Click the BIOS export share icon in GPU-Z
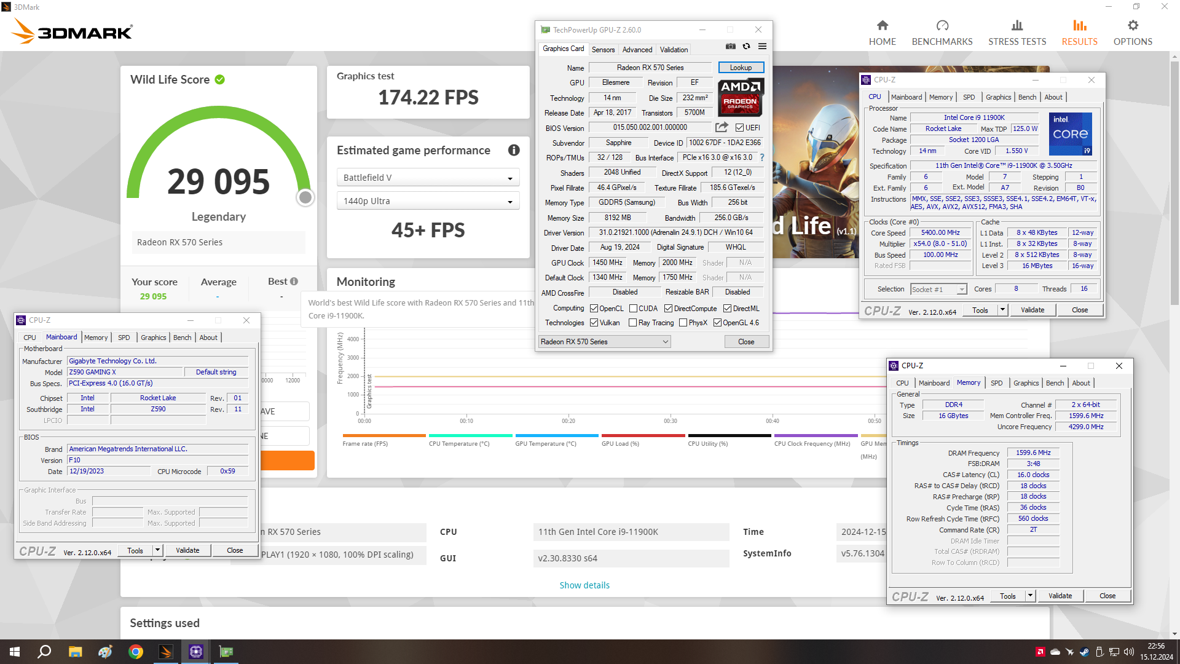The width and height of the screenshot is (1180, 664). click(722, 127)
